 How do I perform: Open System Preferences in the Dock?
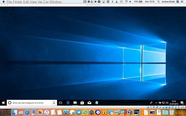tap(91, 112)
